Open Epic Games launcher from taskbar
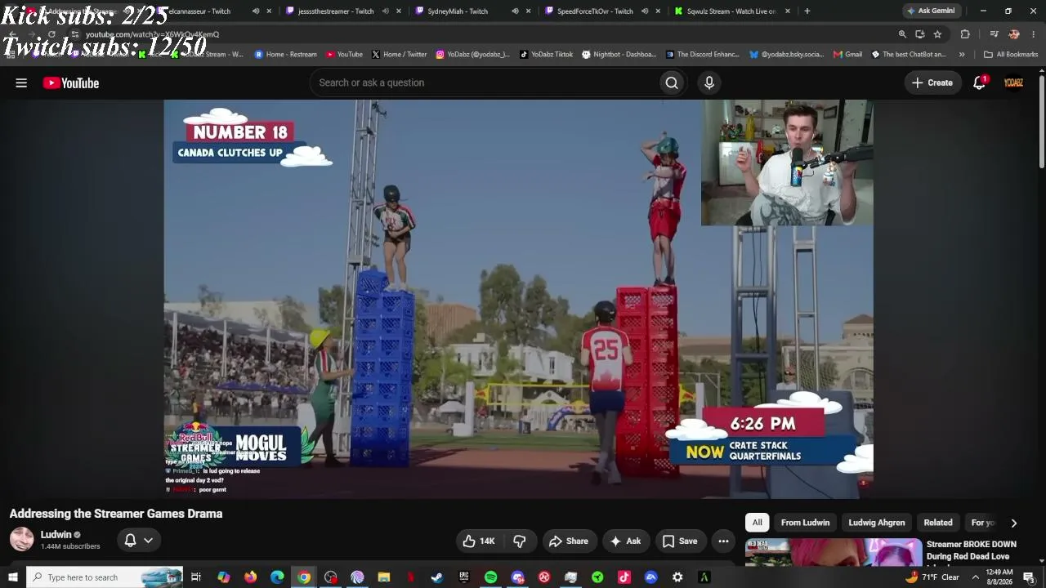 [x=464, y=577]
